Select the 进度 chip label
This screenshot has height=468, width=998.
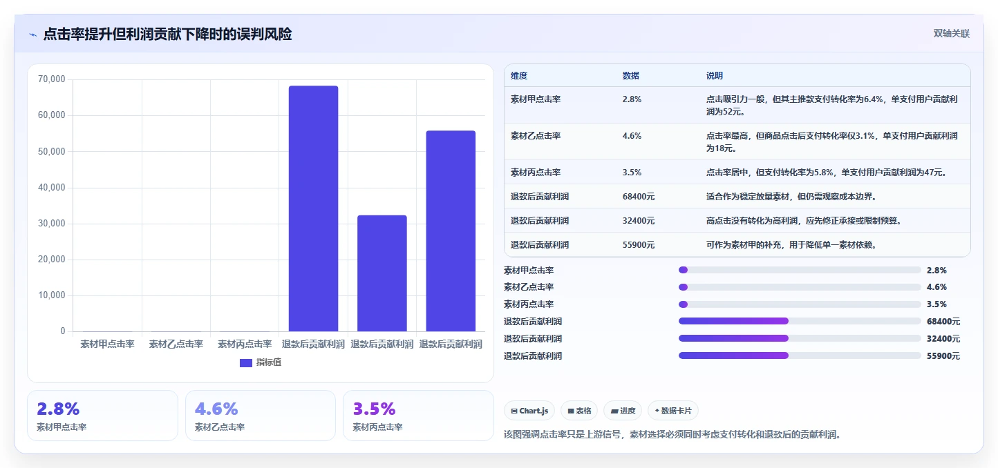628,411
